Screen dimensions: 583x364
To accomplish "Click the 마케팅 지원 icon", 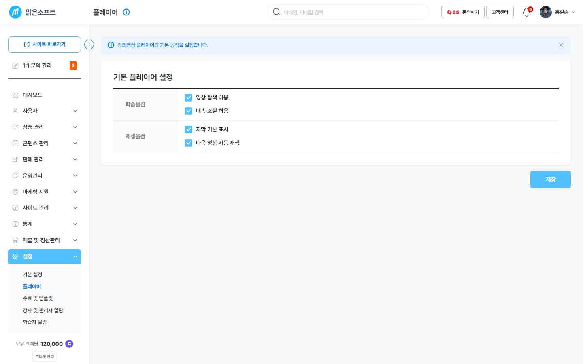I will pyautogui.click(x=15, y=192).
